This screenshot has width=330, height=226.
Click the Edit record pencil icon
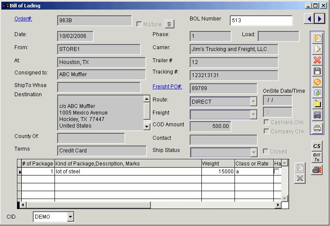317,49
